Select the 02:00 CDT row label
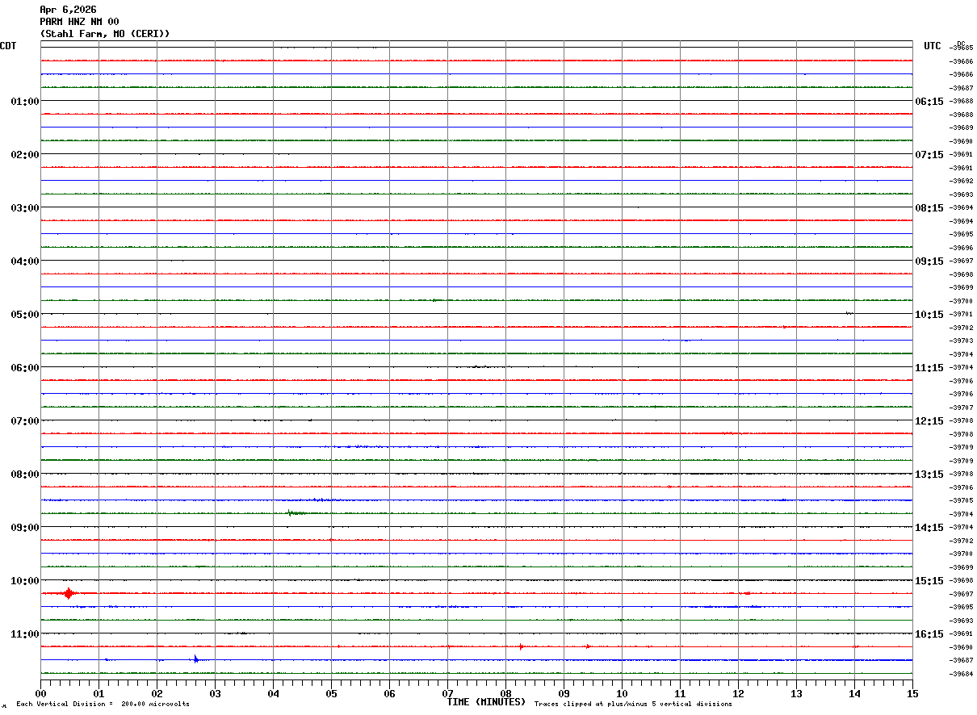Screen dimensions: 977x715 click(x=25, y=154)
